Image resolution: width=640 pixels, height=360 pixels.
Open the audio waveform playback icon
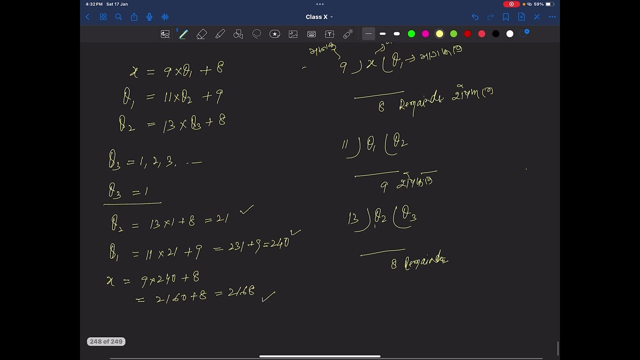(x=165, y=17)
